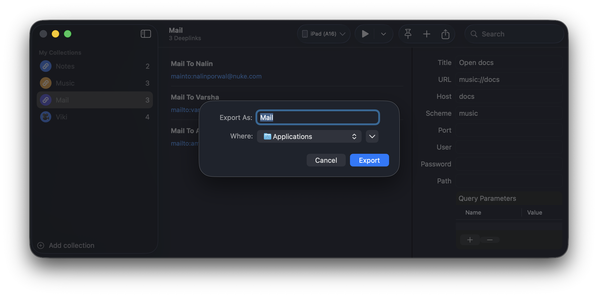Open the mainto:nalinporwal@nuke.com link
Viewport: 598px width, 297px height.
click(x=216, y=76)
